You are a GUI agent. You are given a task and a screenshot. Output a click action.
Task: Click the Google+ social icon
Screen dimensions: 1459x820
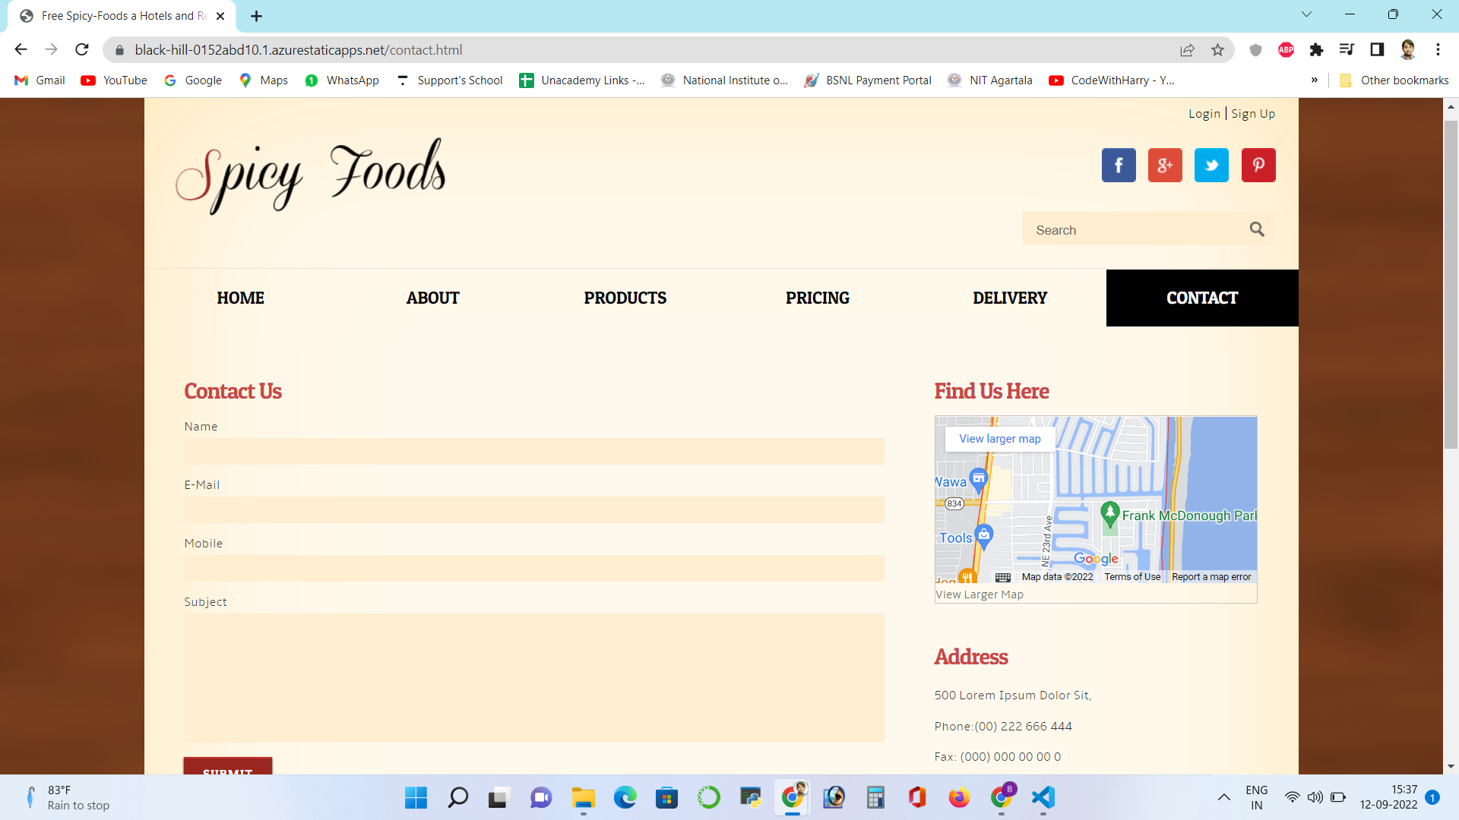pyautogui.click(x=1165, y=165)
